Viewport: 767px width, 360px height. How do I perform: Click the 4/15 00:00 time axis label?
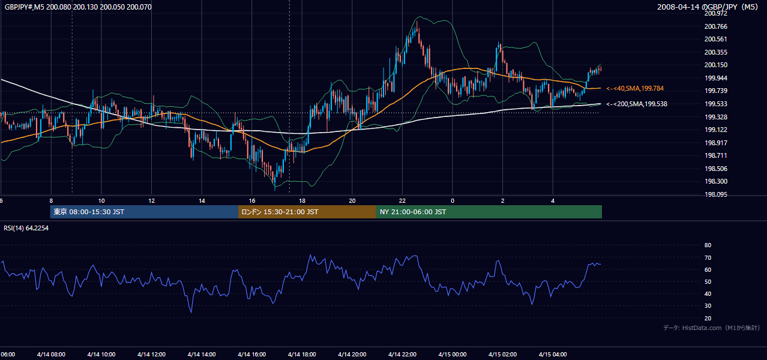(x=453, y=355)
